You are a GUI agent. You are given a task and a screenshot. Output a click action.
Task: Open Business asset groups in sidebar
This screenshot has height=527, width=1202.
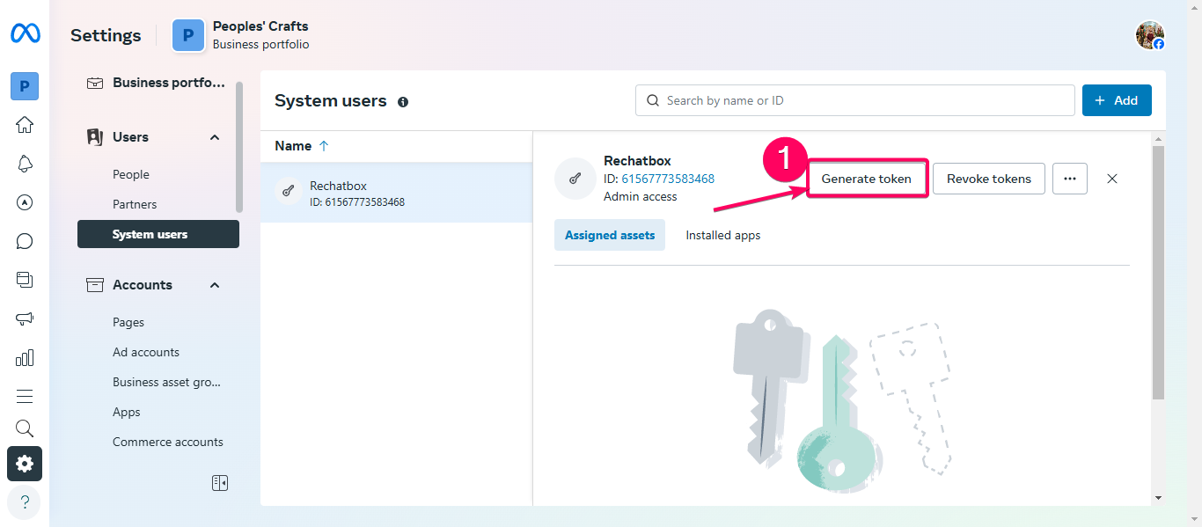tap(166, 382)
